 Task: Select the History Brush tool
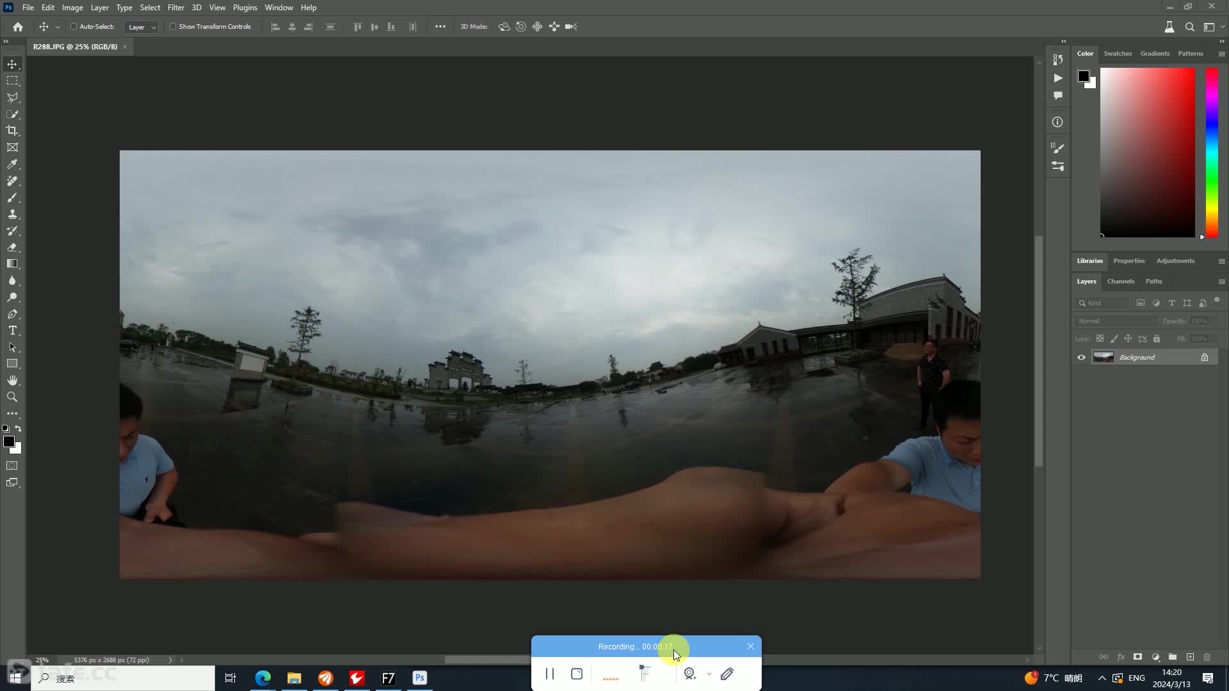(12, 231)
